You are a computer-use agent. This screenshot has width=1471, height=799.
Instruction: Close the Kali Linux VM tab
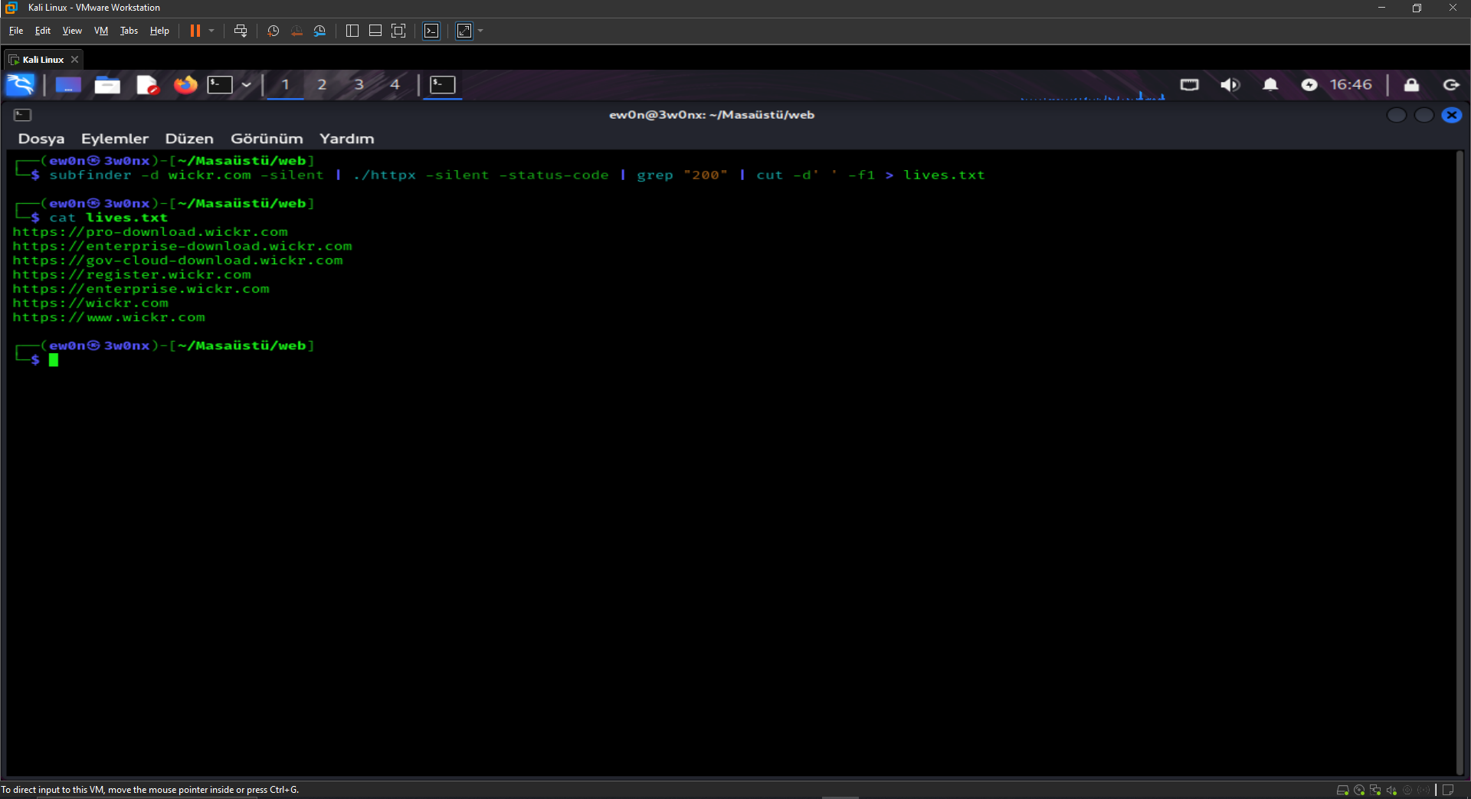[x=74, y=60]
